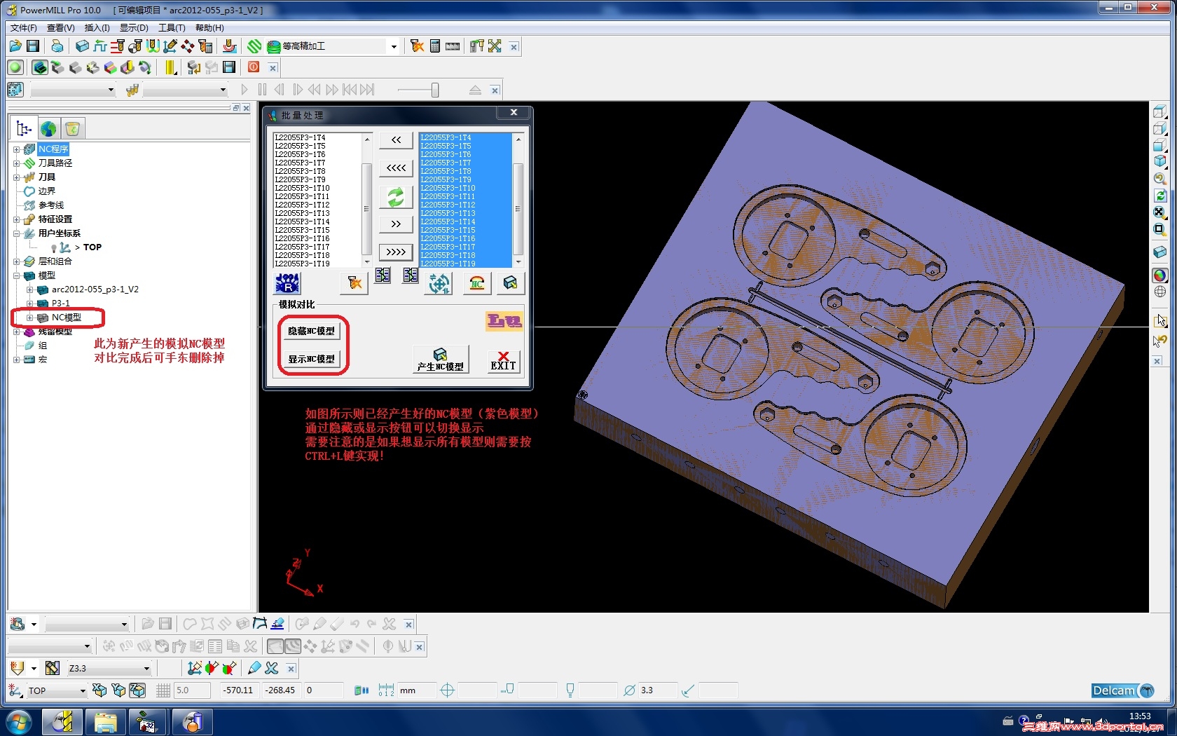Toggle the ViewMill green sphere button
Image resolution: width=1177 pixels, height=736 pixels.
click(15, 67)
